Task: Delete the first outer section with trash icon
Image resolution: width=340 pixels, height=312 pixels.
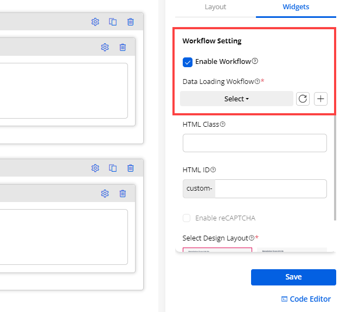Action: 131,22
